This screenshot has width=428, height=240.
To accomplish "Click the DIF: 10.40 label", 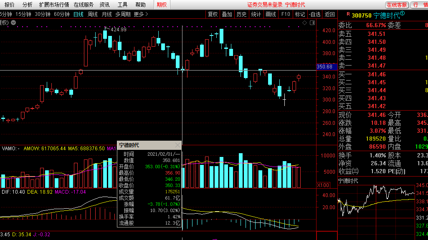I will [x=13, y=192].
